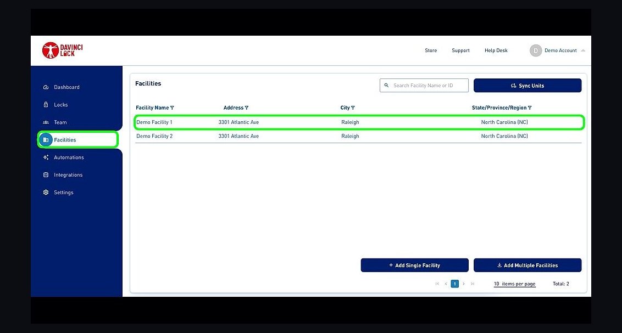The image size is (622, 333).
Task: Click the DaVinci Lock logo
Action: pyautogui.click(x=62, y=50)
